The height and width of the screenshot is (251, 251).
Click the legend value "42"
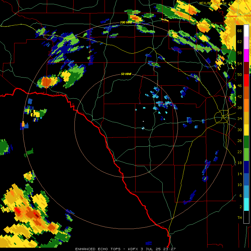[240, 97]
